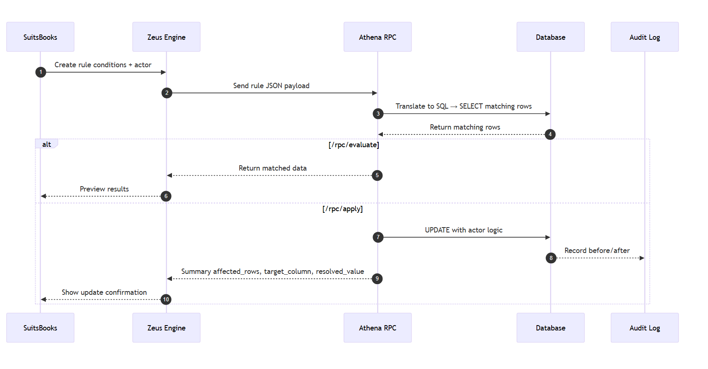Click the step 2 sequence number circle
The width and height of the screenshot is (708, 369).
point(167,93)
